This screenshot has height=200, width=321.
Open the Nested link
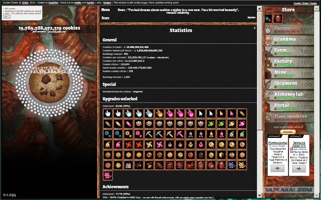coord(107,3)
